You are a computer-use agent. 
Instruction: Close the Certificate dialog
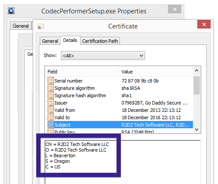(x=204, y=24)
